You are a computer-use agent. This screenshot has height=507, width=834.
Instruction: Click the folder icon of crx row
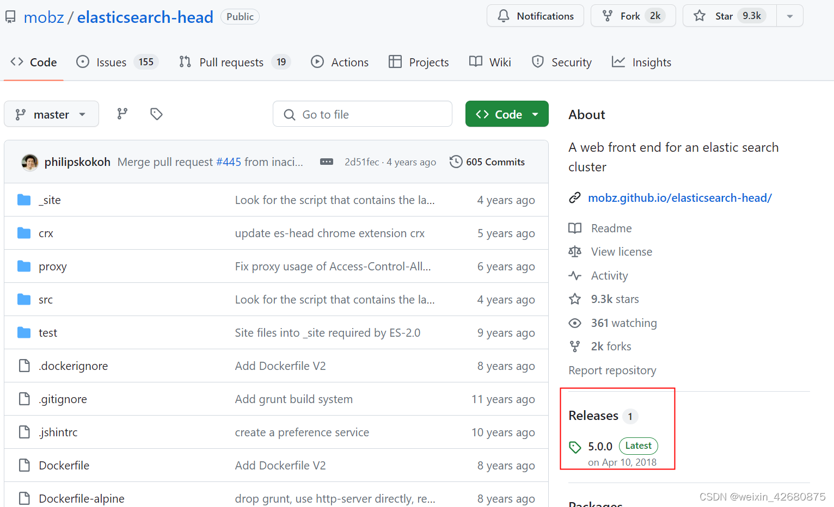tap(24, 233)
